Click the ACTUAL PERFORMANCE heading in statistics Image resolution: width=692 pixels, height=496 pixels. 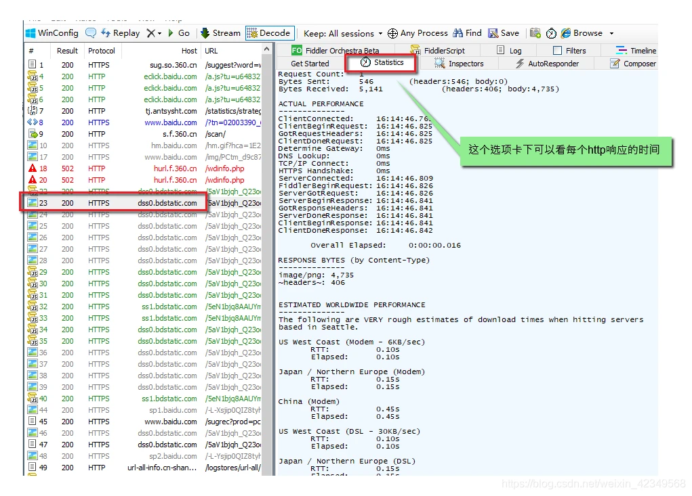click(x=321, y=104)
